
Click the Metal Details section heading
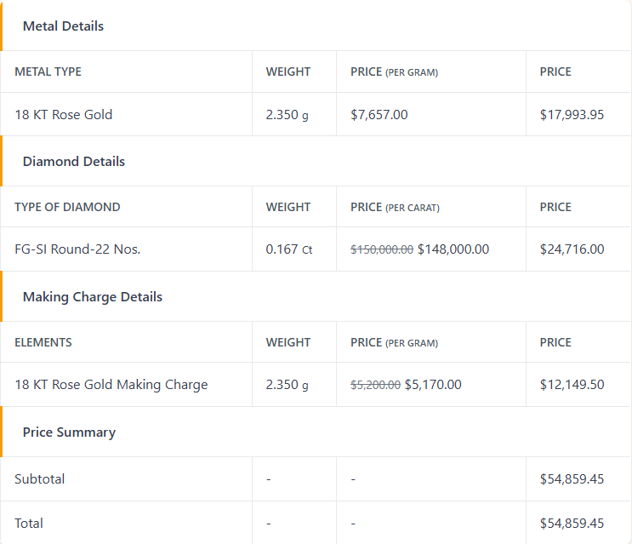[63, 26]
